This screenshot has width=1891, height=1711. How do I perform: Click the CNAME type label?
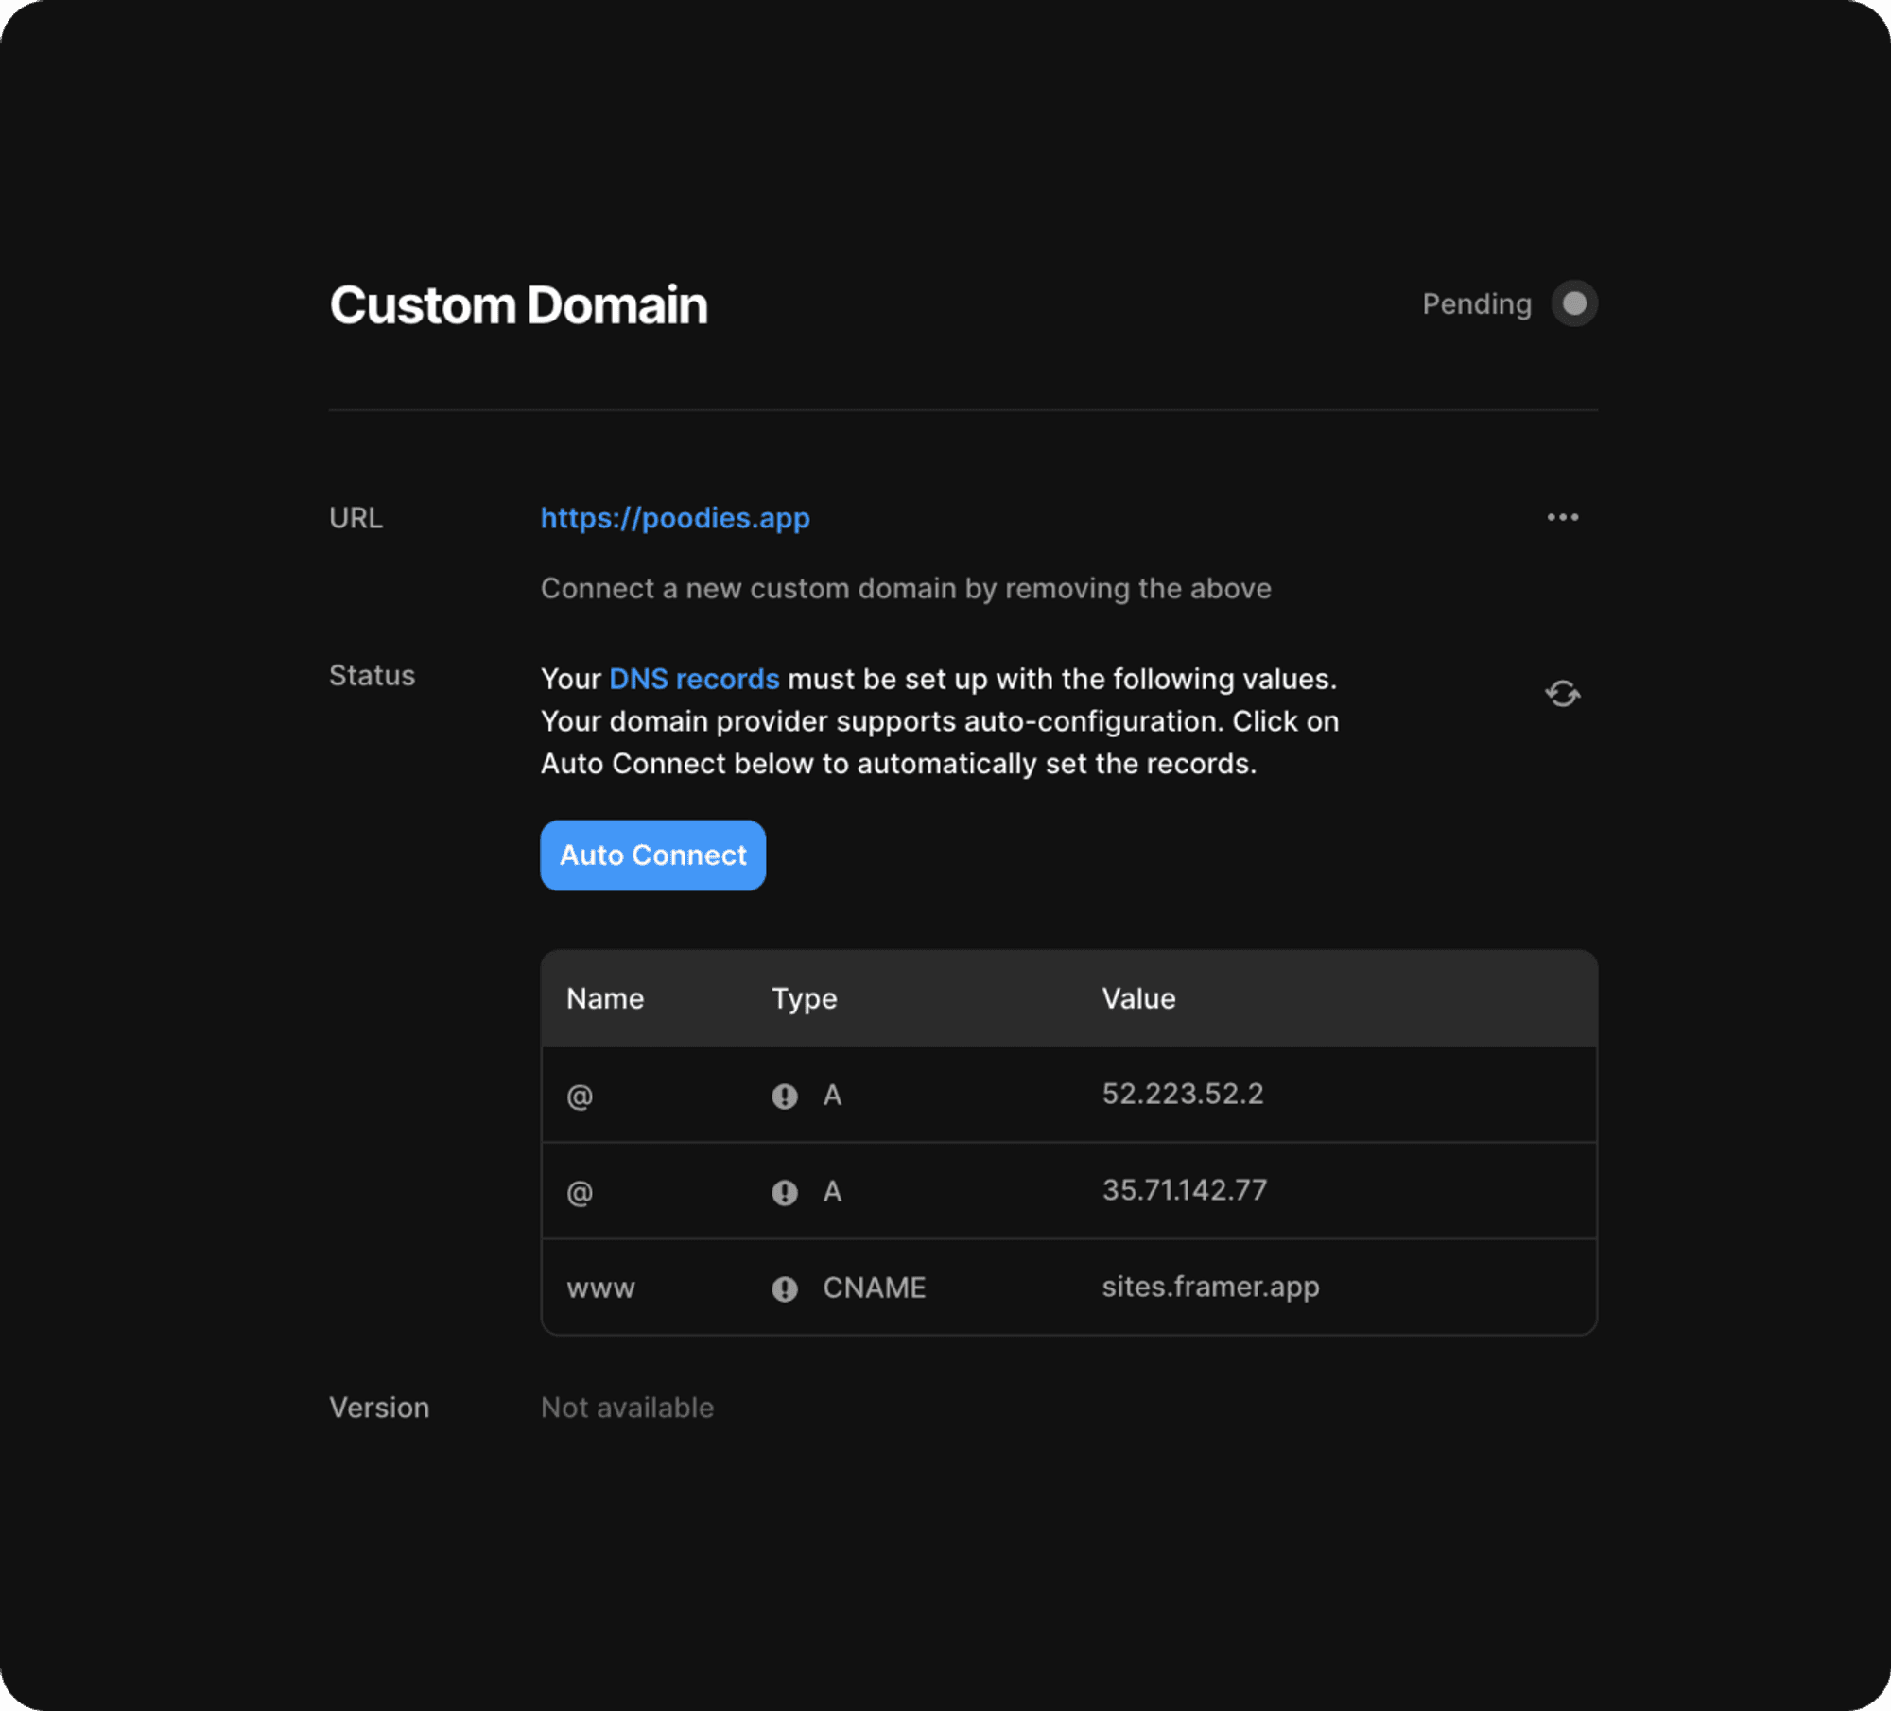(x=874, y=1288)
